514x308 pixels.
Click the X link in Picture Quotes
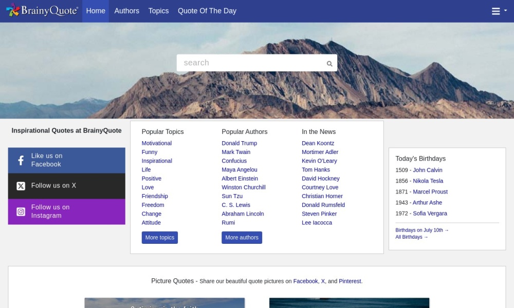323,281
